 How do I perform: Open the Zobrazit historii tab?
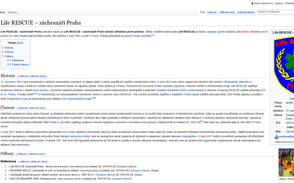(246, 12)
